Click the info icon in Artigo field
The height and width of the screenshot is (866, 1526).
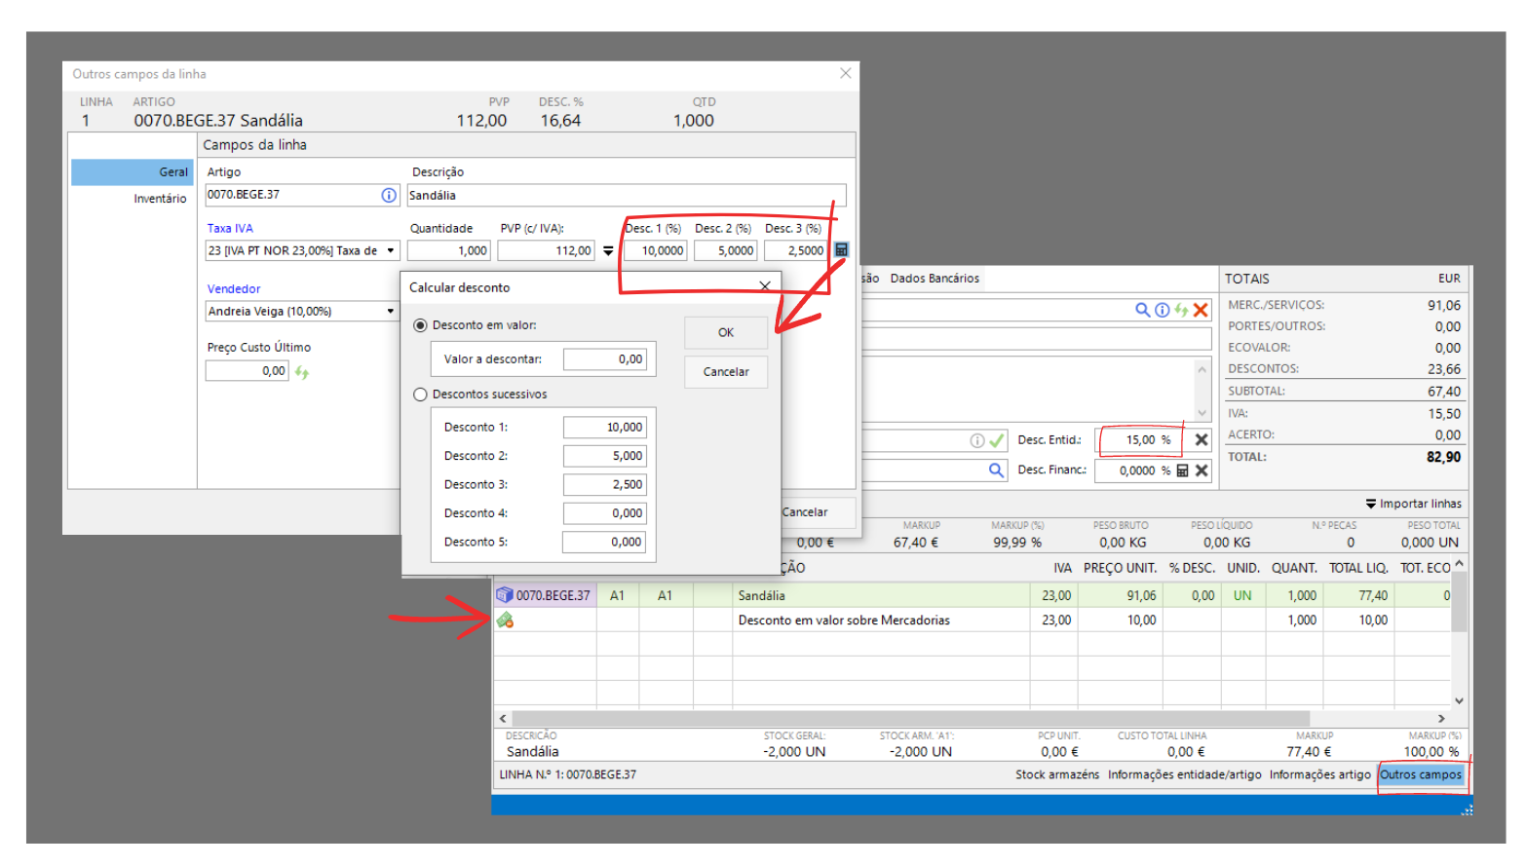389,196
